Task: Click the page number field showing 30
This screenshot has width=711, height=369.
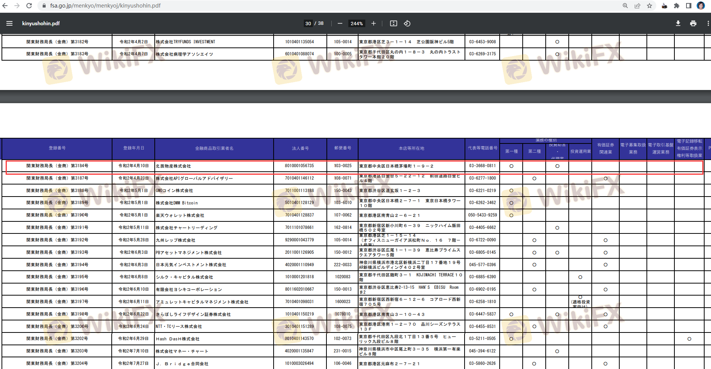Action: pos(308,23)
